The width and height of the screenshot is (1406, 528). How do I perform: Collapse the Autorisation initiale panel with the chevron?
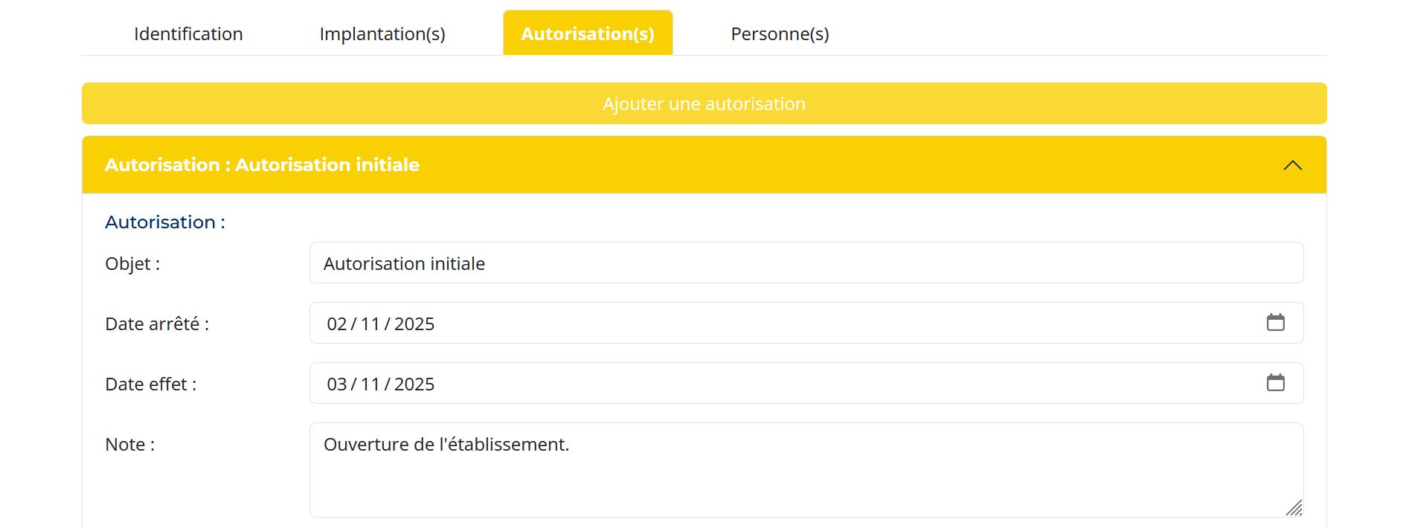click(1292, 165)
